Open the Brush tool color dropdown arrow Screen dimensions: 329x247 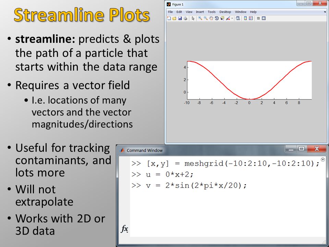232,19
